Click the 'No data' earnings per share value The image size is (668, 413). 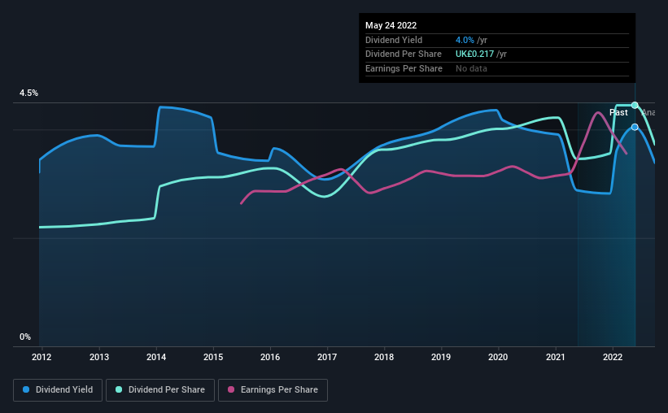[471, 68]
